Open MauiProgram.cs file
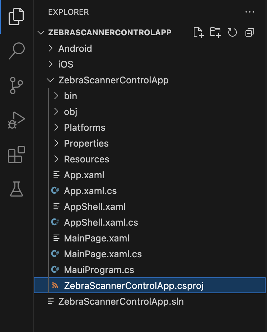 pos(99,270)
